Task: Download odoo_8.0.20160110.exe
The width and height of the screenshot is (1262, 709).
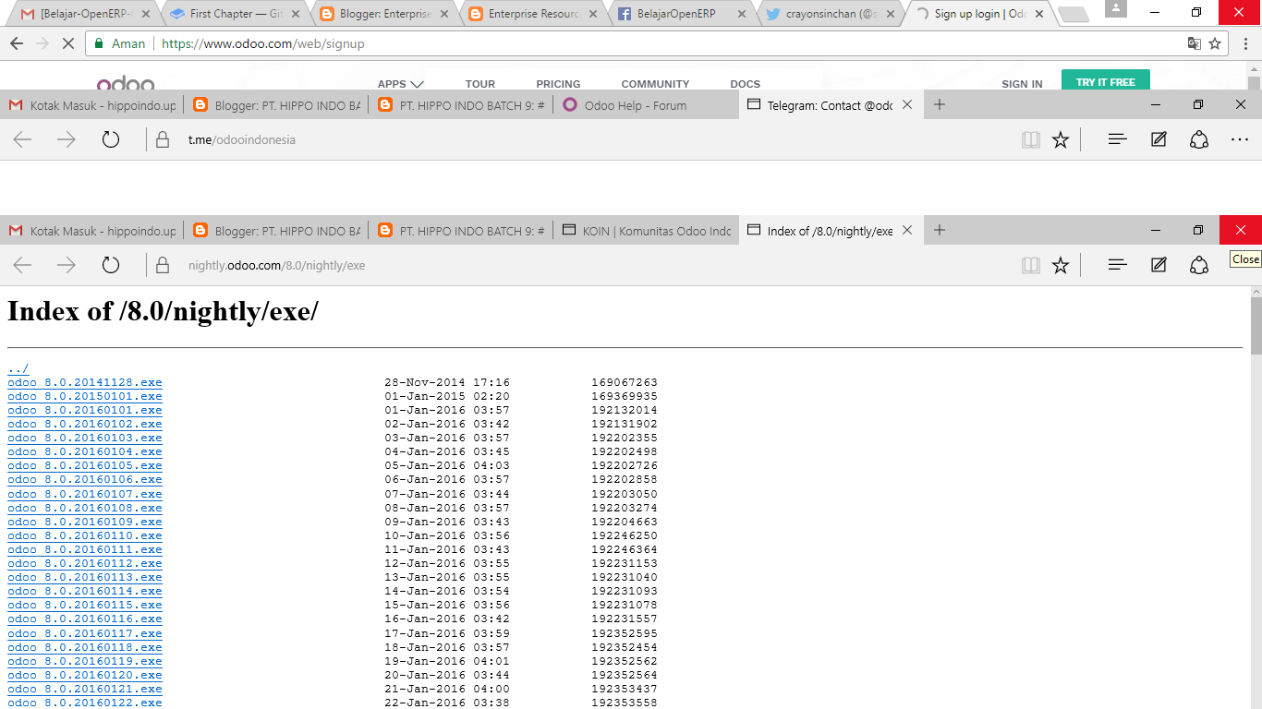Action: click(85, 535)
